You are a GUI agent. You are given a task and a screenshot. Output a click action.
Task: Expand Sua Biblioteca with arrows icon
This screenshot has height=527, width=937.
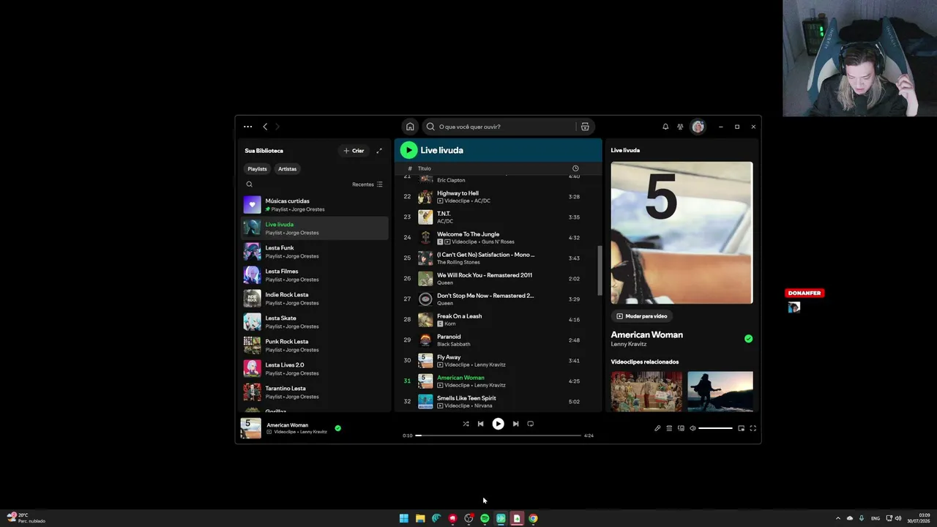[x=379, y=151]
